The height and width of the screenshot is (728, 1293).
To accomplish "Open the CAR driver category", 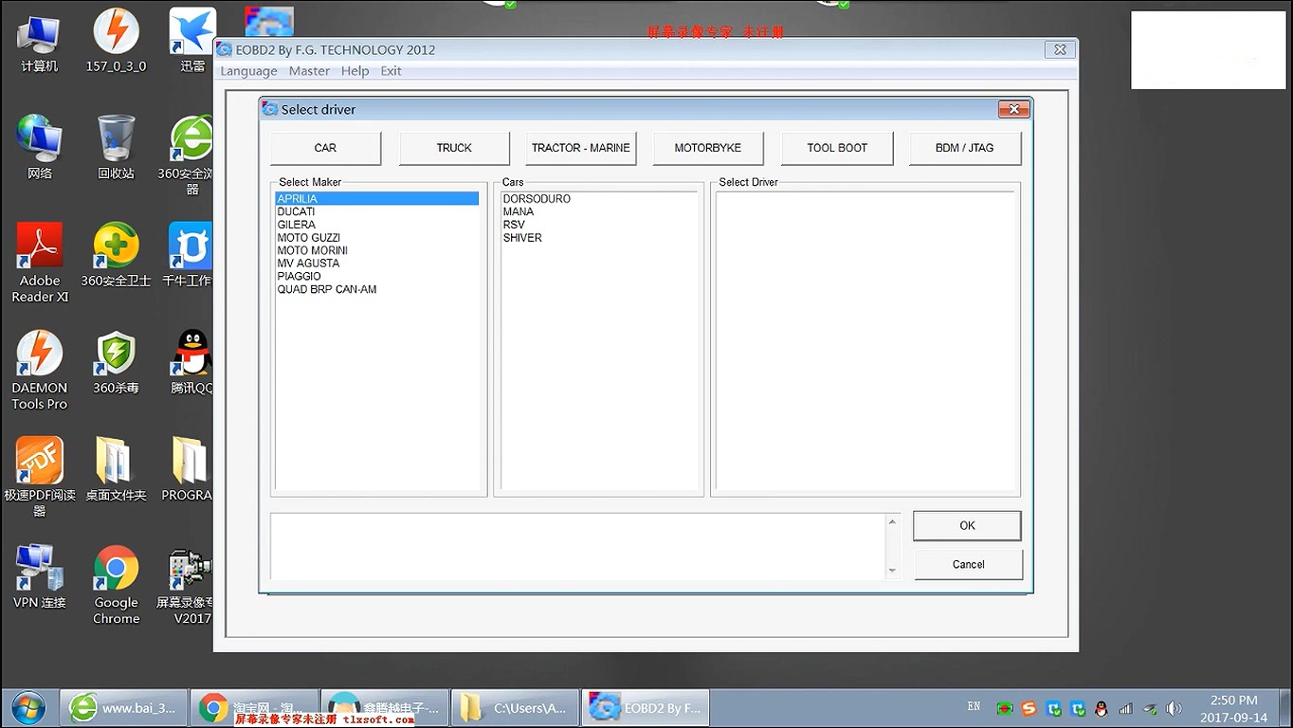I will click(325, 148).
